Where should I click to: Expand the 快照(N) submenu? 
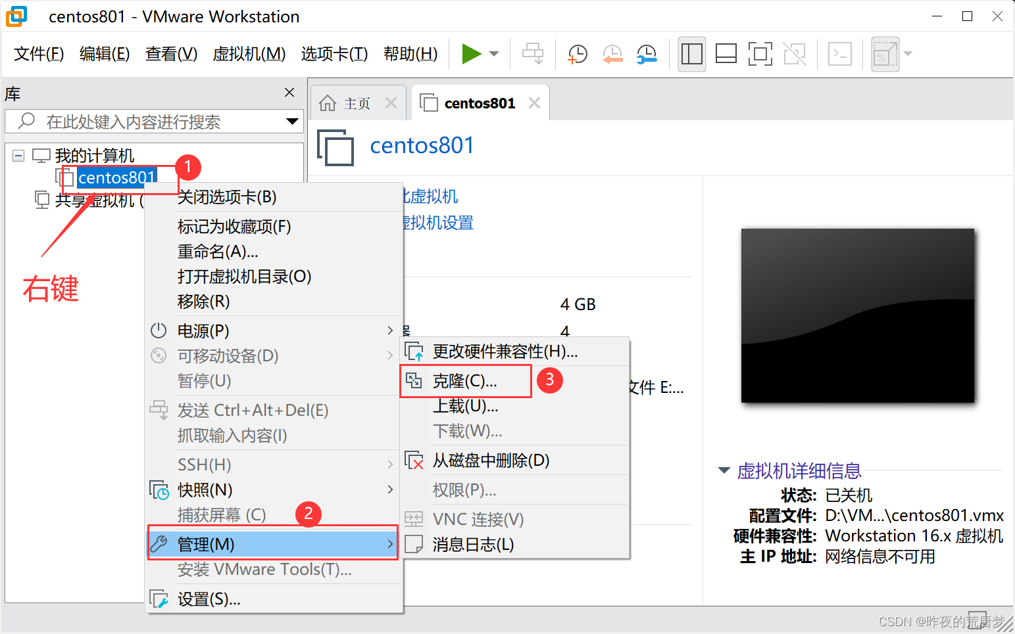tap(274, 490)
